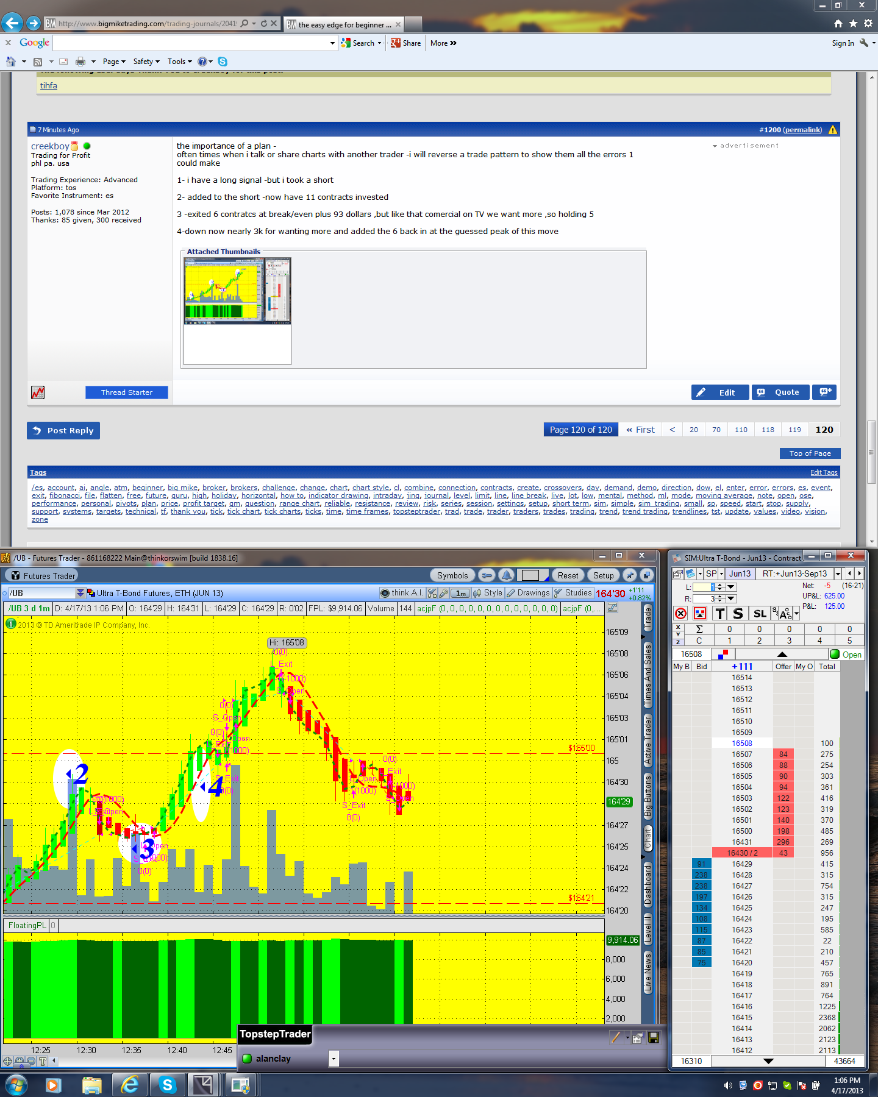Click the S order button in ladder
The image size is (878, 1097).
[738, 614]
